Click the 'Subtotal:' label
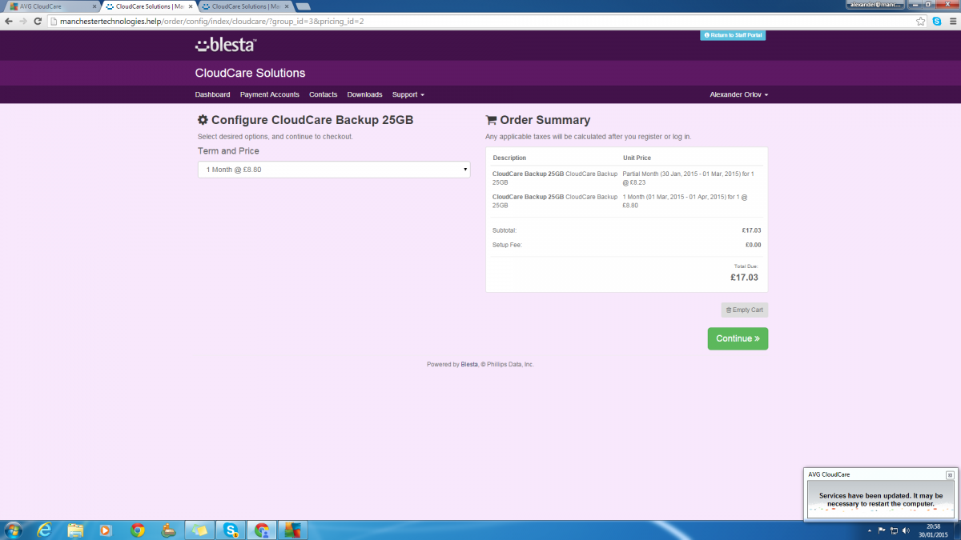Screen dimensions: 961x540 [505, 230]
